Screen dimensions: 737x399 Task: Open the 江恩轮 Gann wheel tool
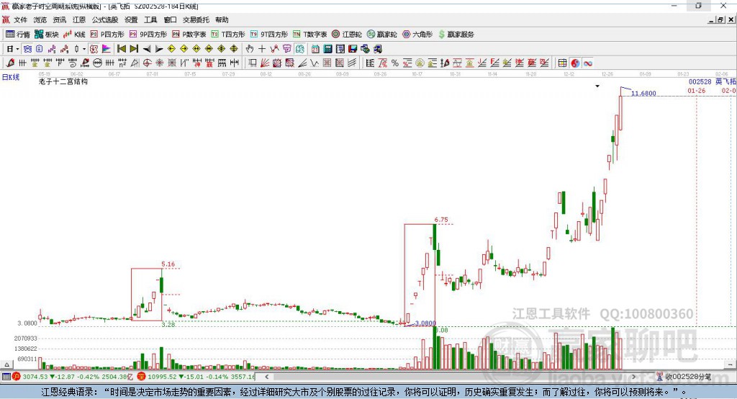coord(347,35)
